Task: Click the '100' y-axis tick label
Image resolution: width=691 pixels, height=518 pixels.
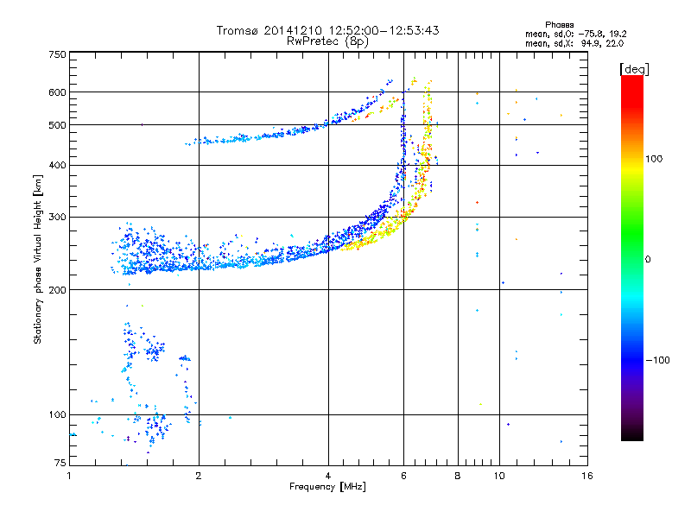Action: click(57, 414)
